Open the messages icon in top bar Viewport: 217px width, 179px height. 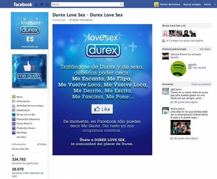pos(42,4)
